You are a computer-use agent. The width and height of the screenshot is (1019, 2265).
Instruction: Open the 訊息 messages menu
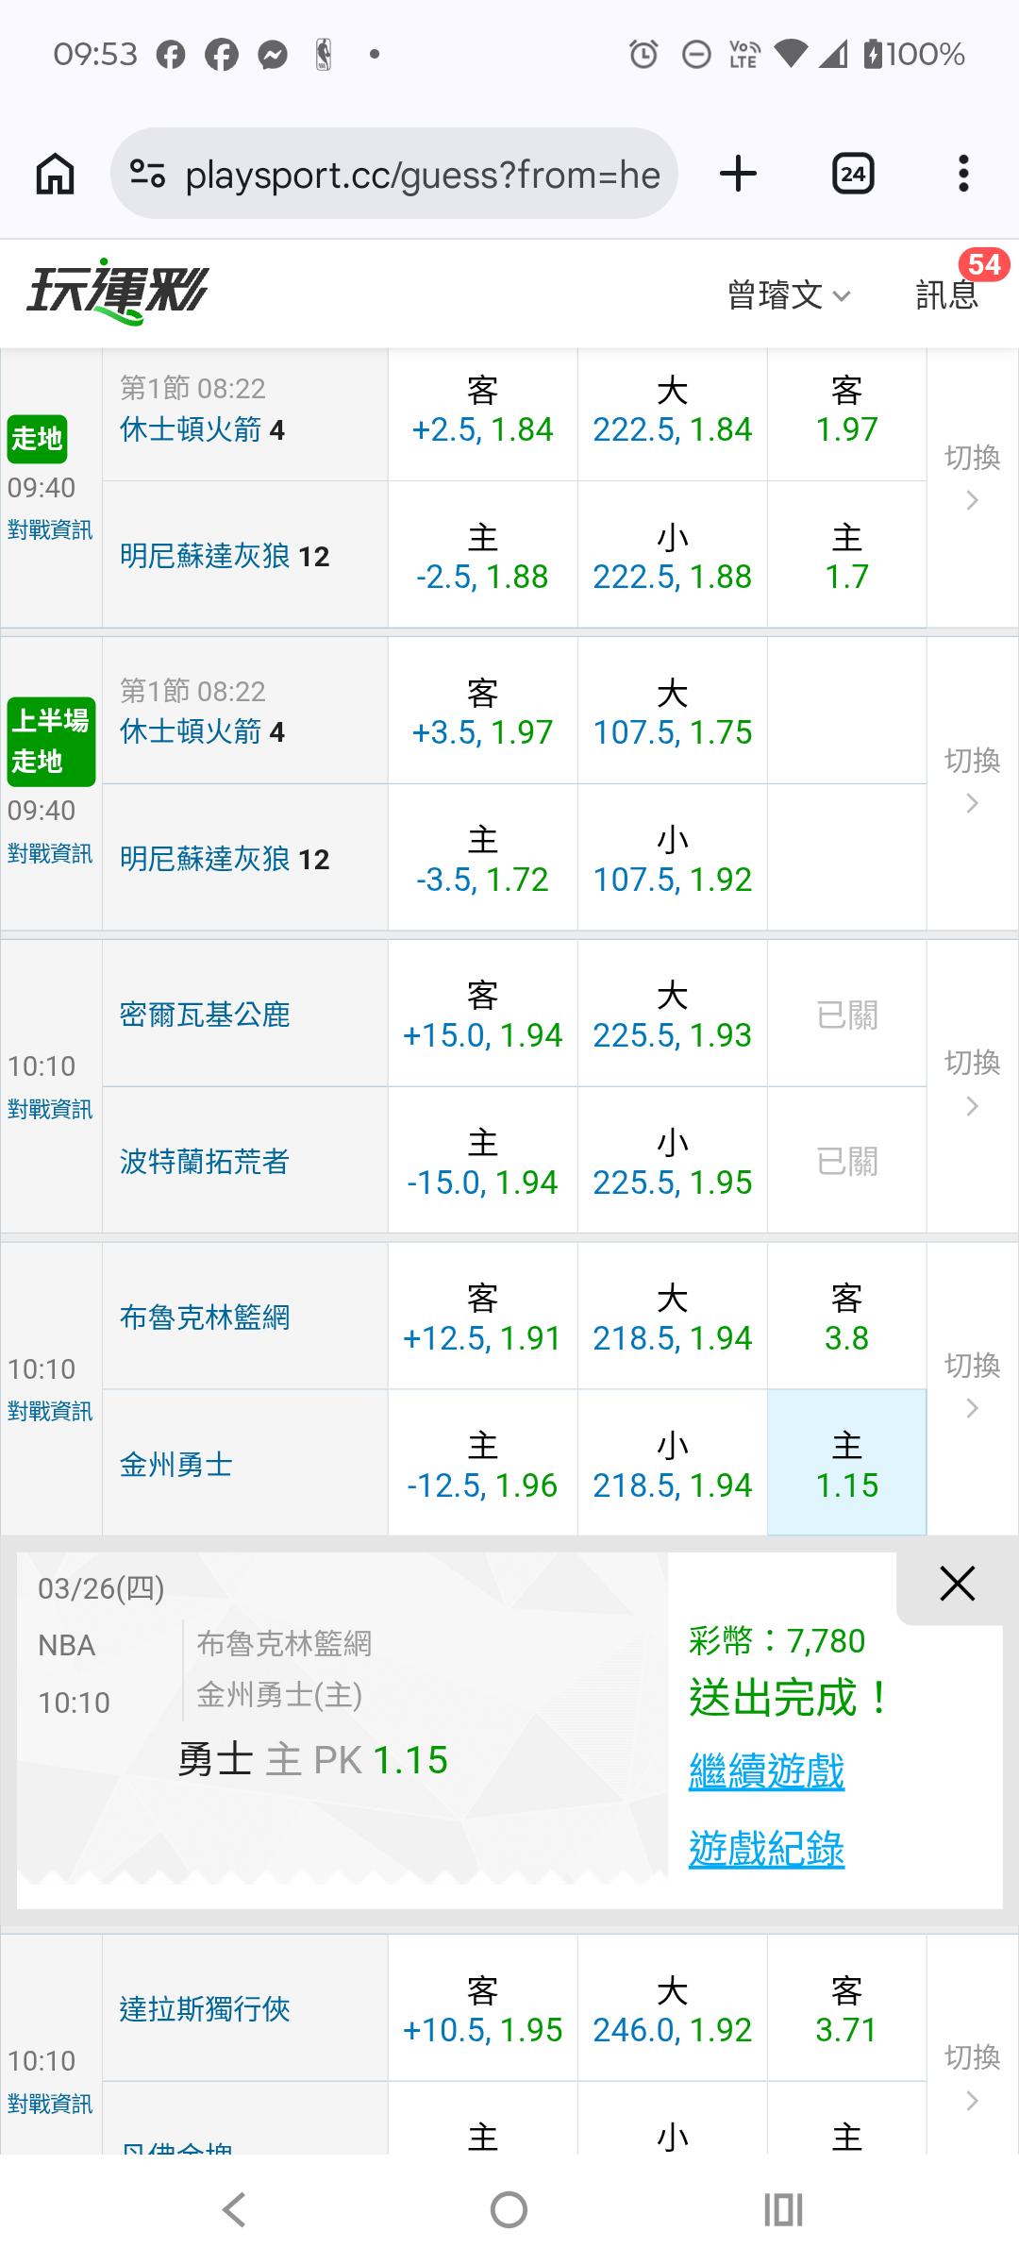point(947,294)
